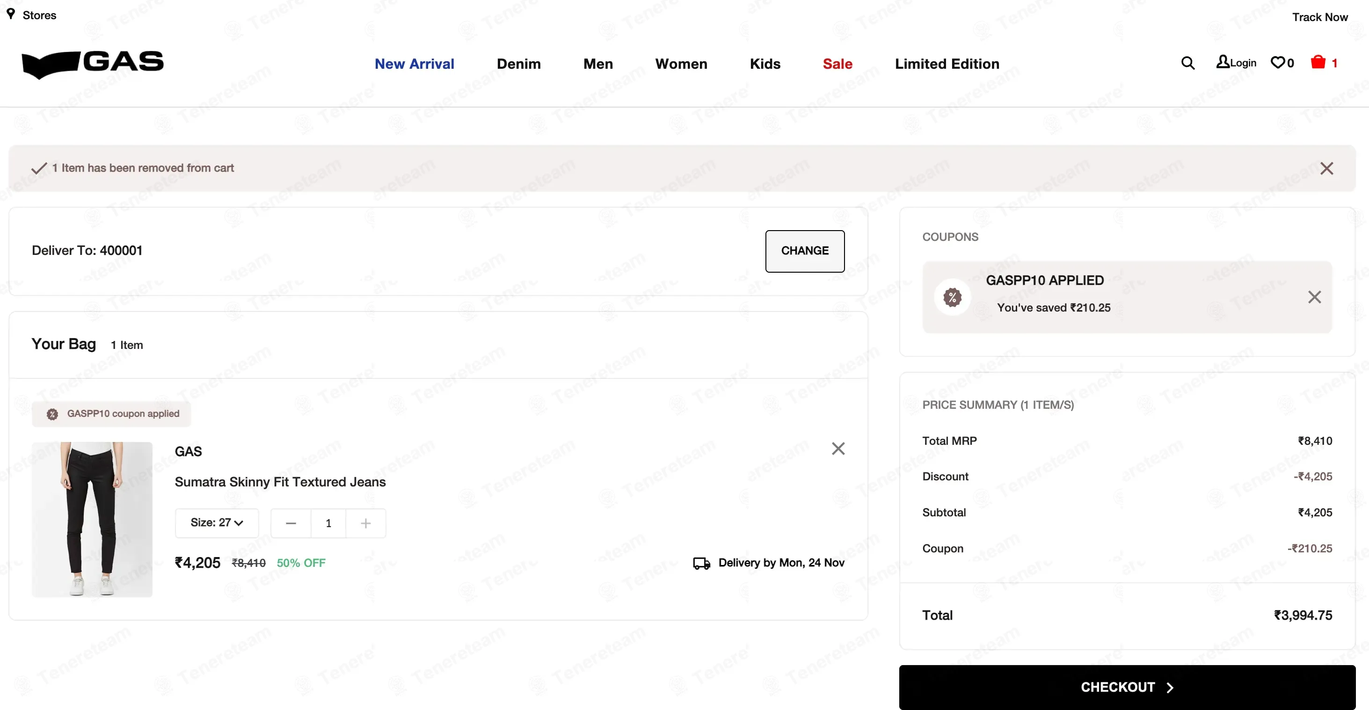Click the search magnifier icon
Image resolution: width=1369 pixels, height=710 pixels.
pos(1188,63)
